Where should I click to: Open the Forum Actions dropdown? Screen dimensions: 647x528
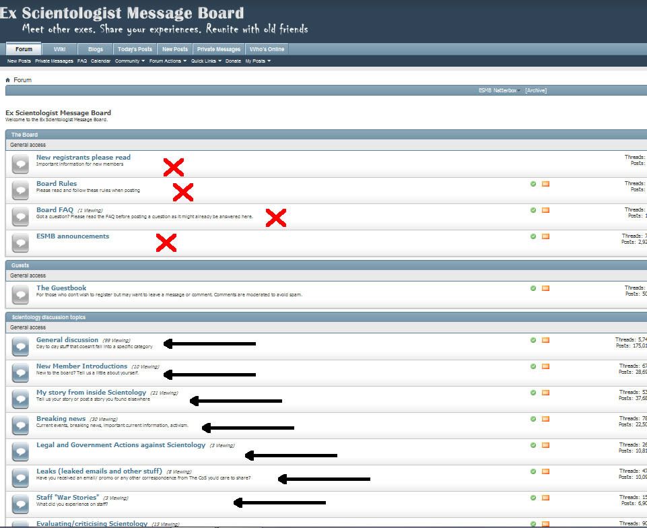tap(167, 61)
